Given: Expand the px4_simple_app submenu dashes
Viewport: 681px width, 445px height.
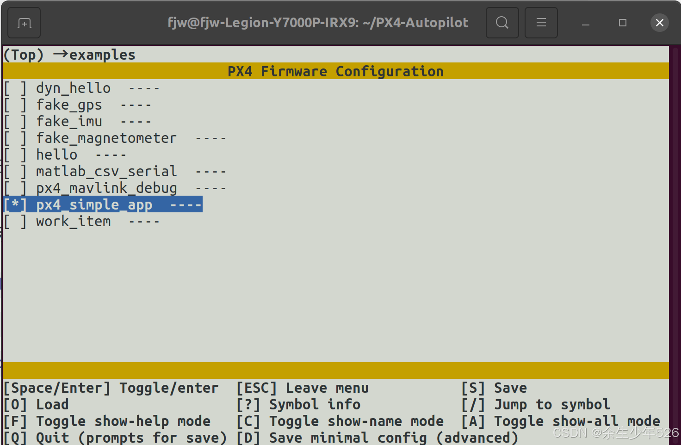Looking at the screenshot, I should pos(185,204).
